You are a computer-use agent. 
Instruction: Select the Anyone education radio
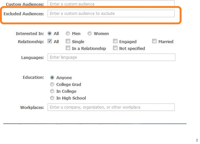52,77
